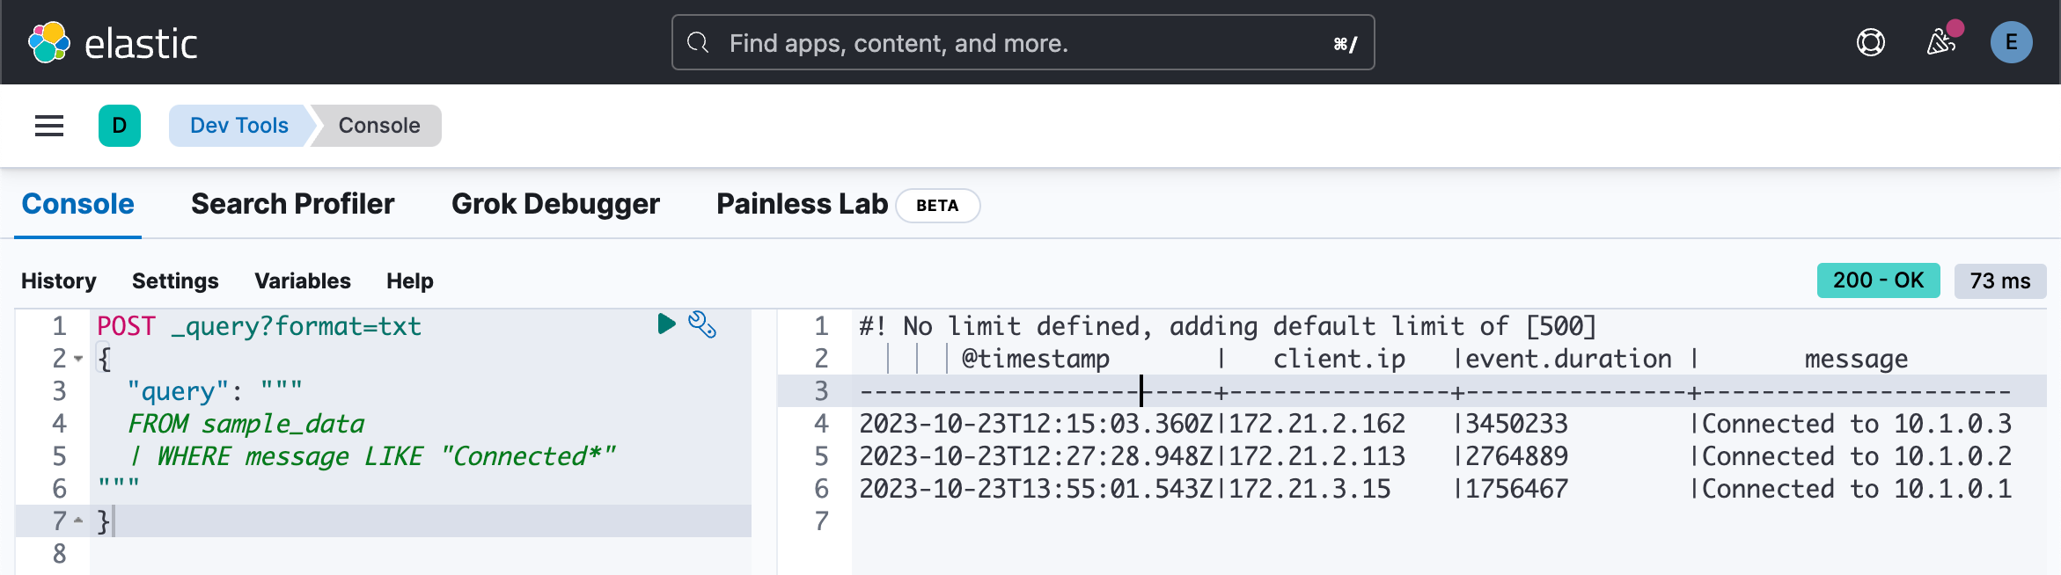
Task: Click empty line 7 in the output pane
Action: click(1449, 521)
